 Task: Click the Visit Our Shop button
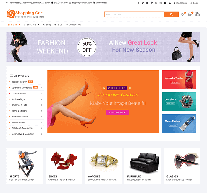click(x=117, y=112)
